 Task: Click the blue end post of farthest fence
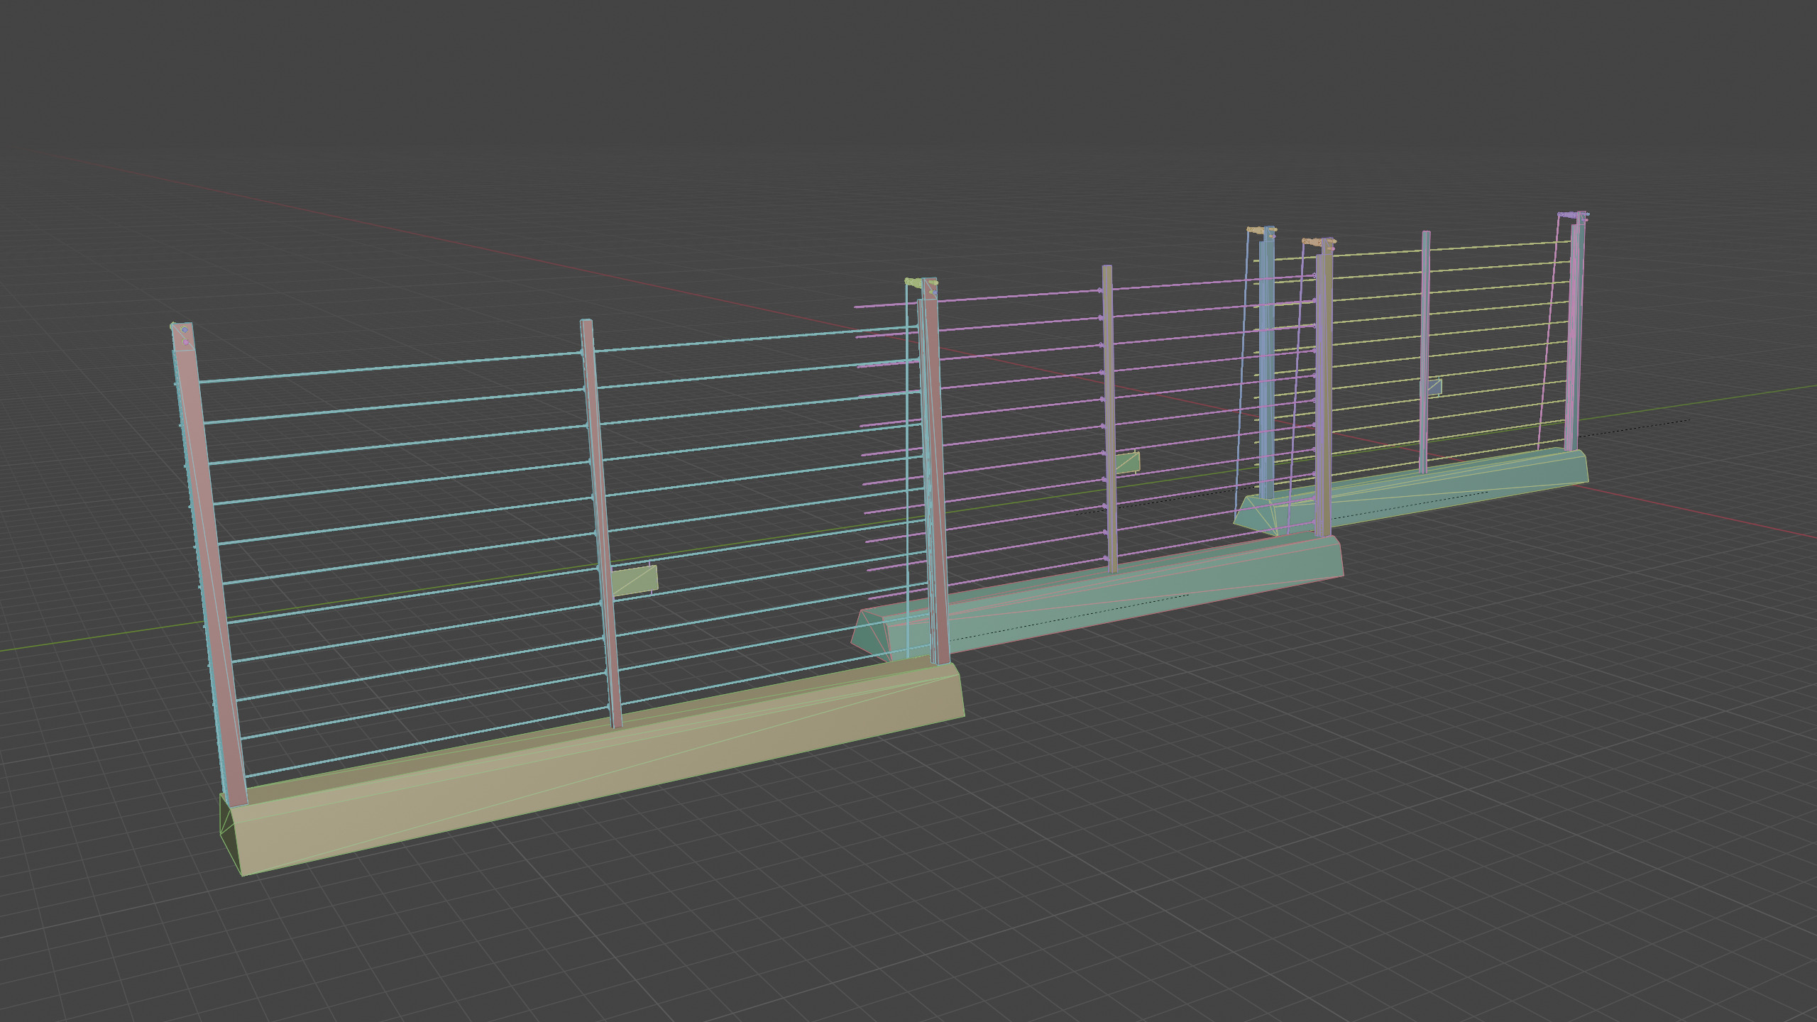(1267, 369)
